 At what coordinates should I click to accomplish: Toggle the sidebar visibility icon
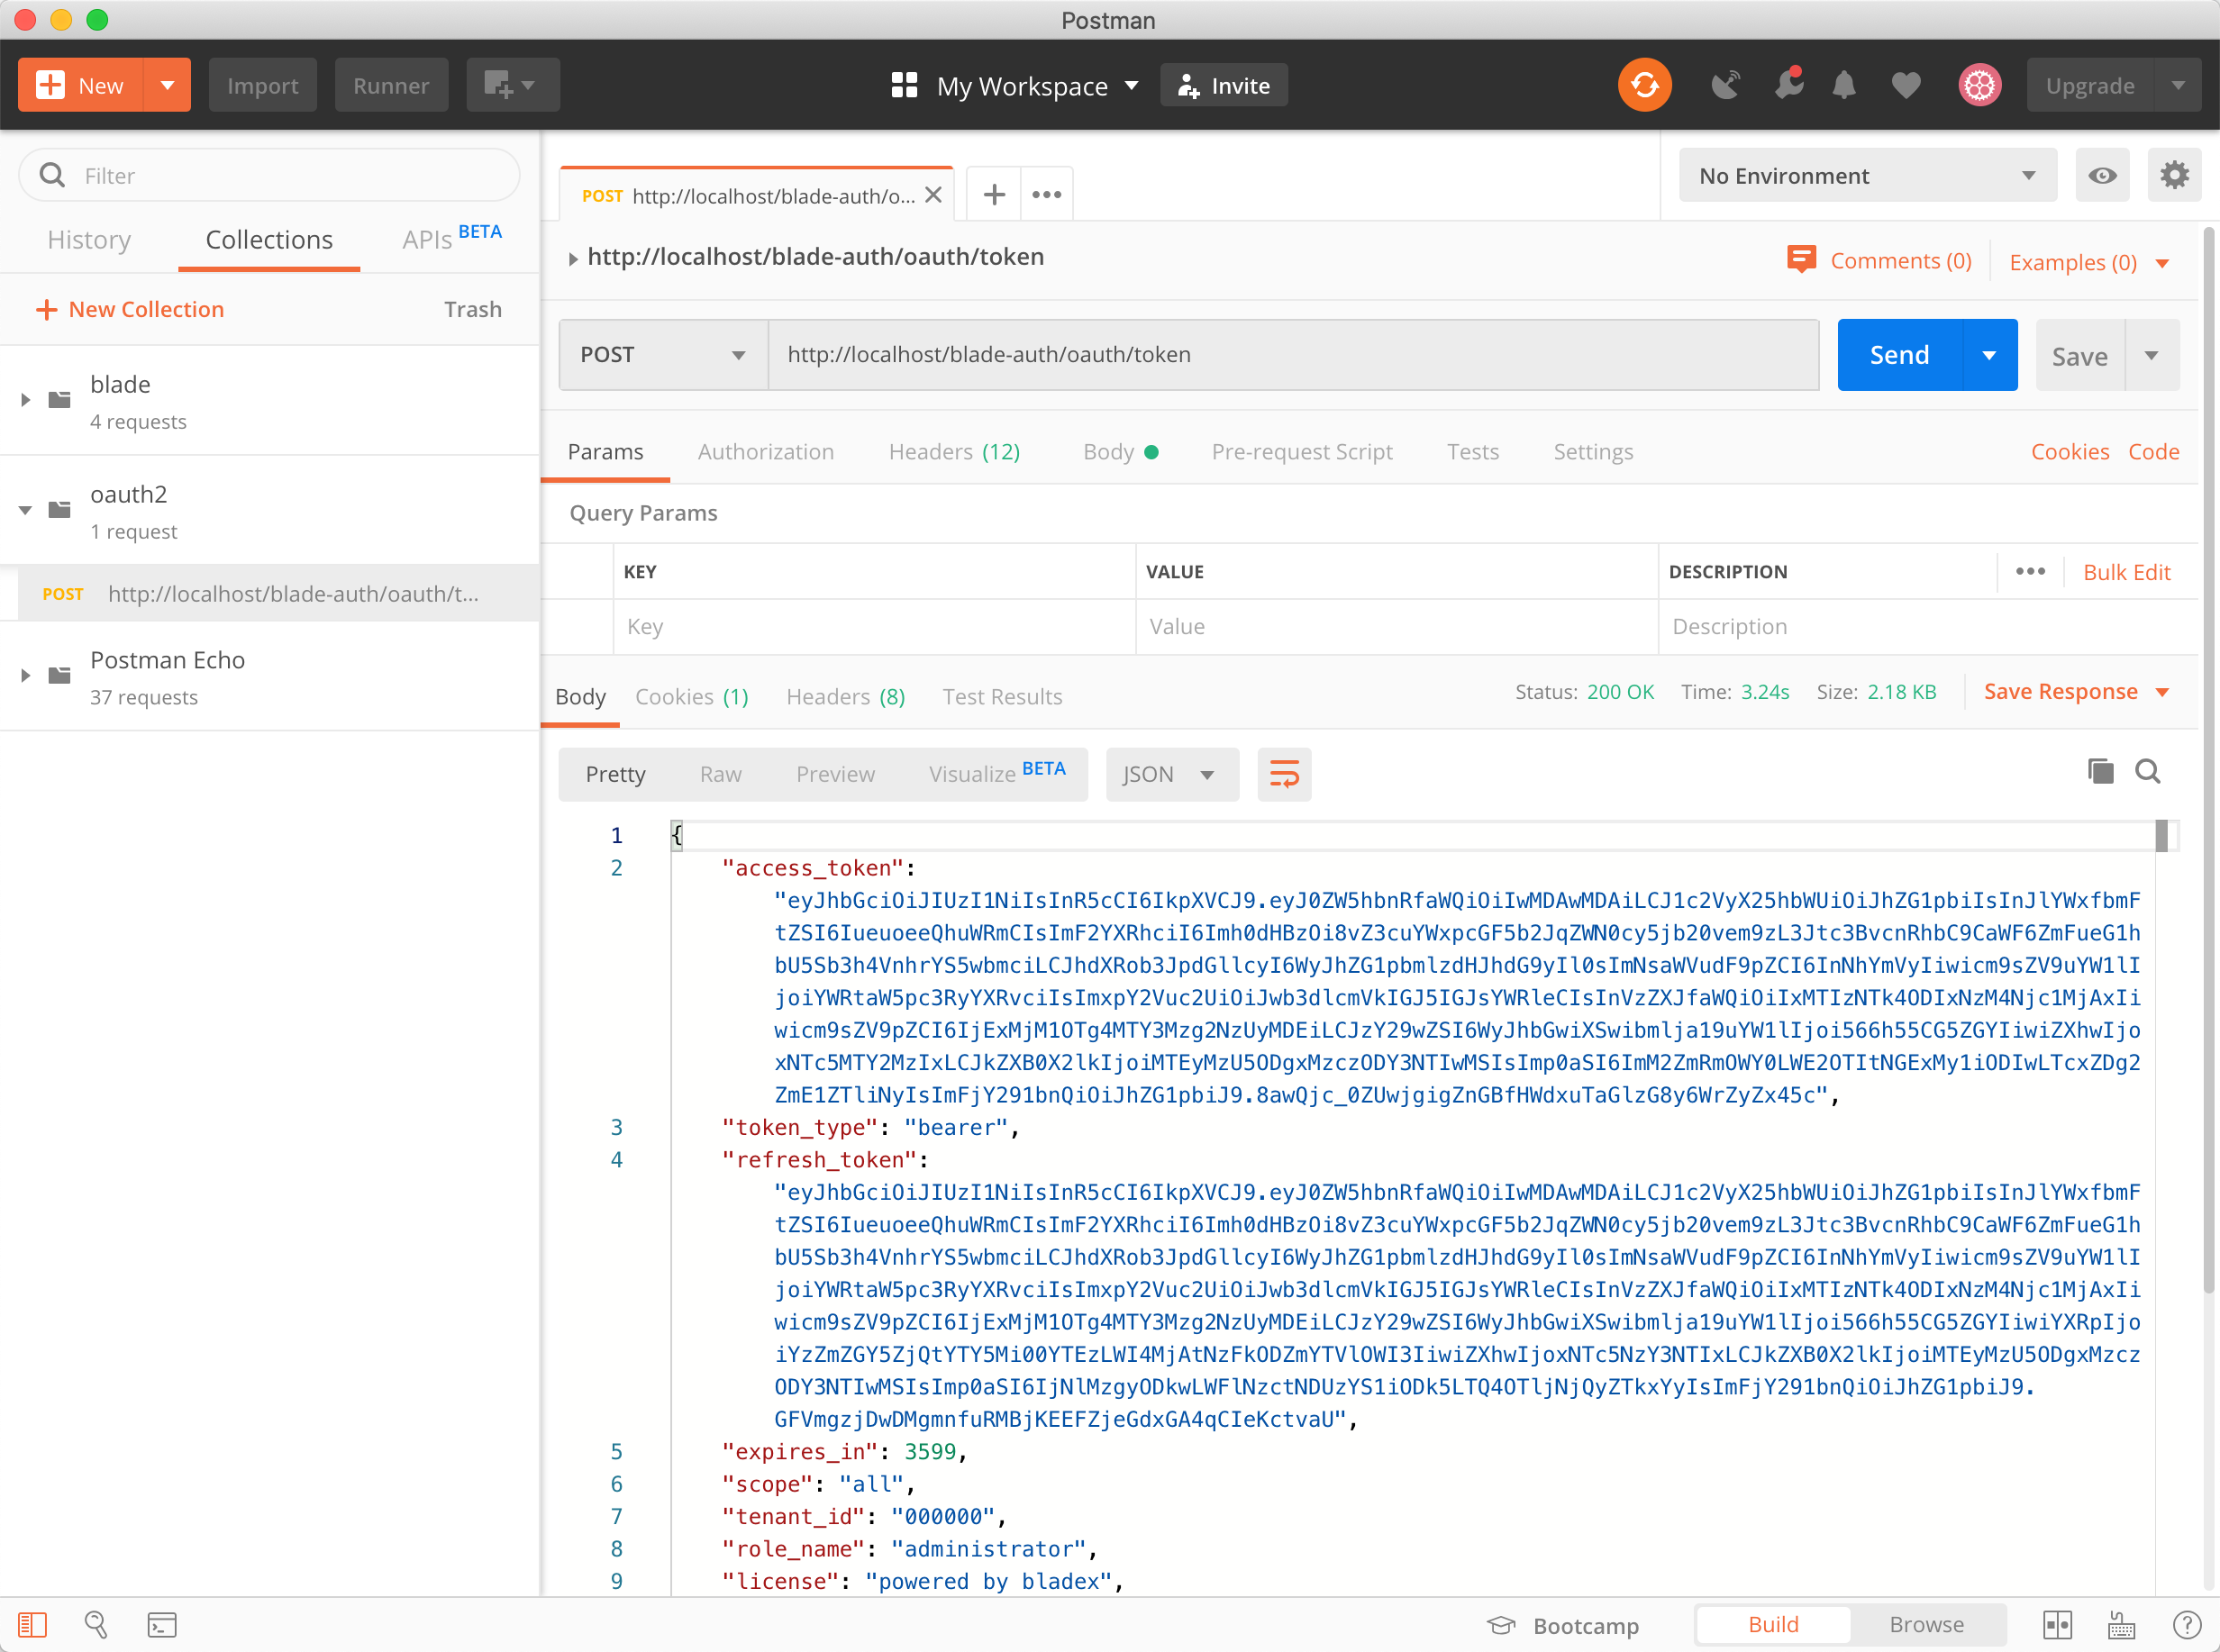32,1624
